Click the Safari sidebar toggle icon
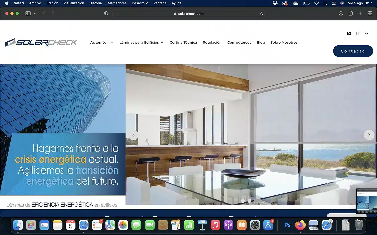 (28, 13)
